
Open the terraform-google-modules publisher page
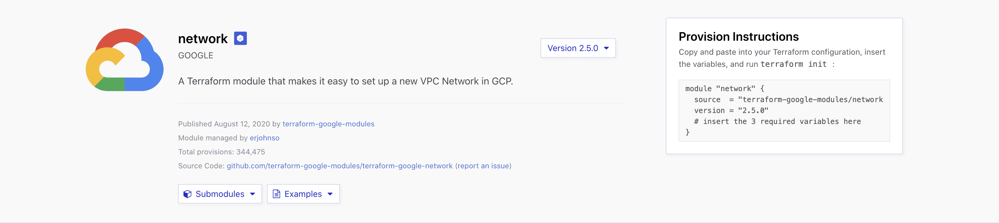[x=328, y=124]
